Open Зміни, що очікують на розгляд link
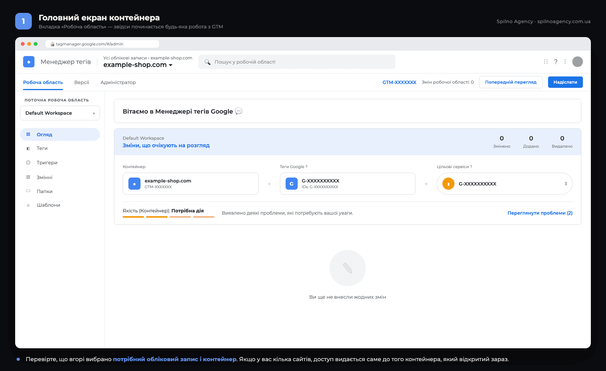 point(166,145)
